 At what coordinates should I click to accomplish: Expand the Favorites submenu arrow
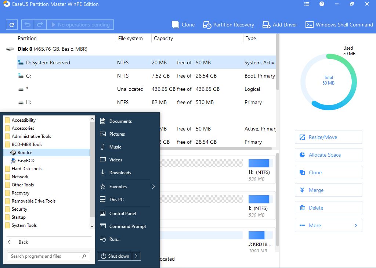[153, 187]
